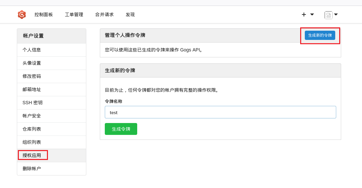This screenshot has height=188, width=362.
Task: Open 组织列表 in the sidebar
Action: tap(32, 142)
